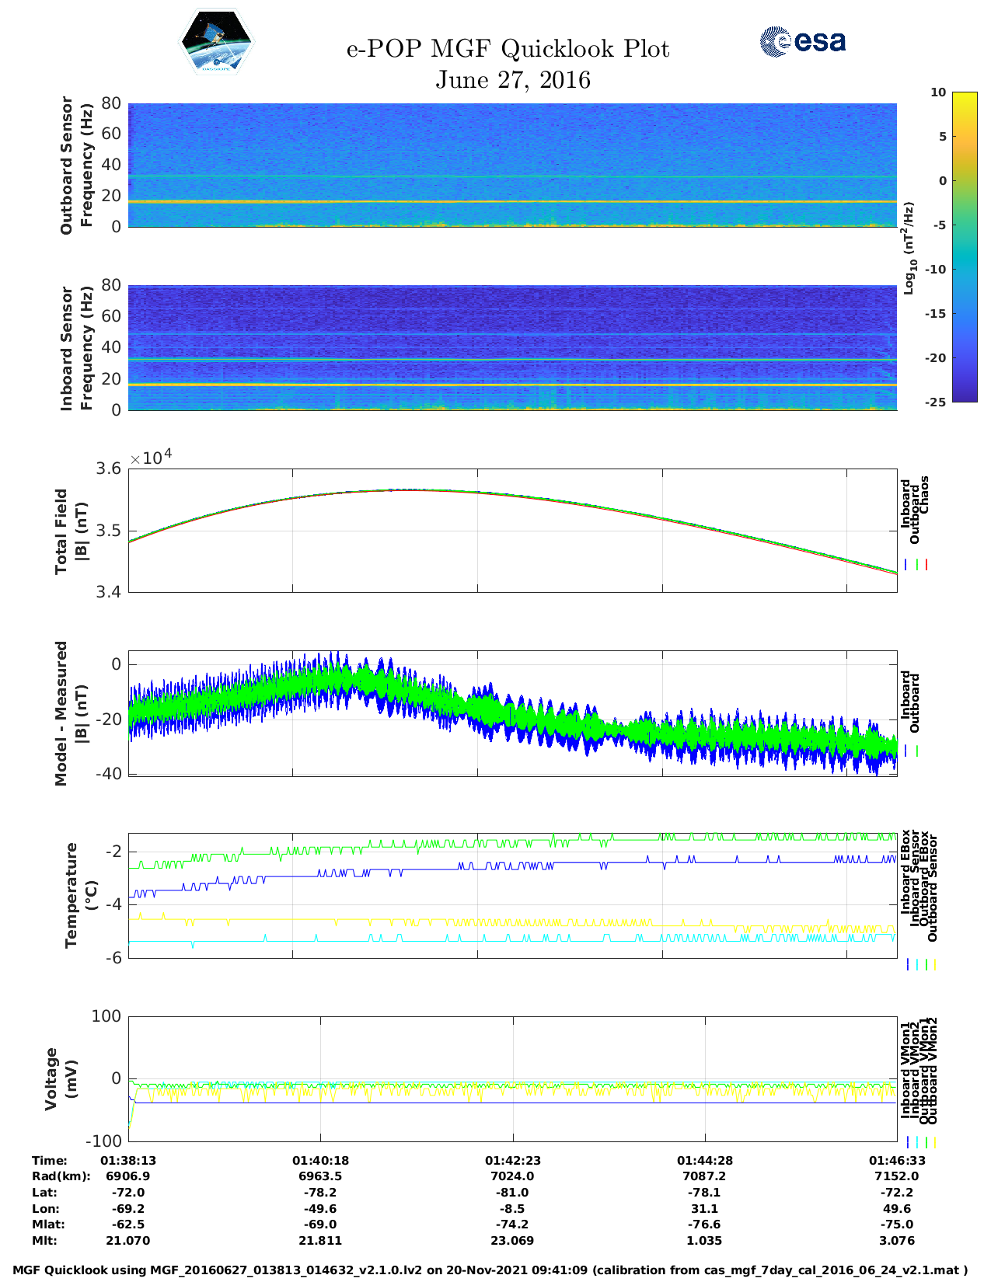
Task: Click the 01:42:23 time tick label
Action: coord(512,1160)
